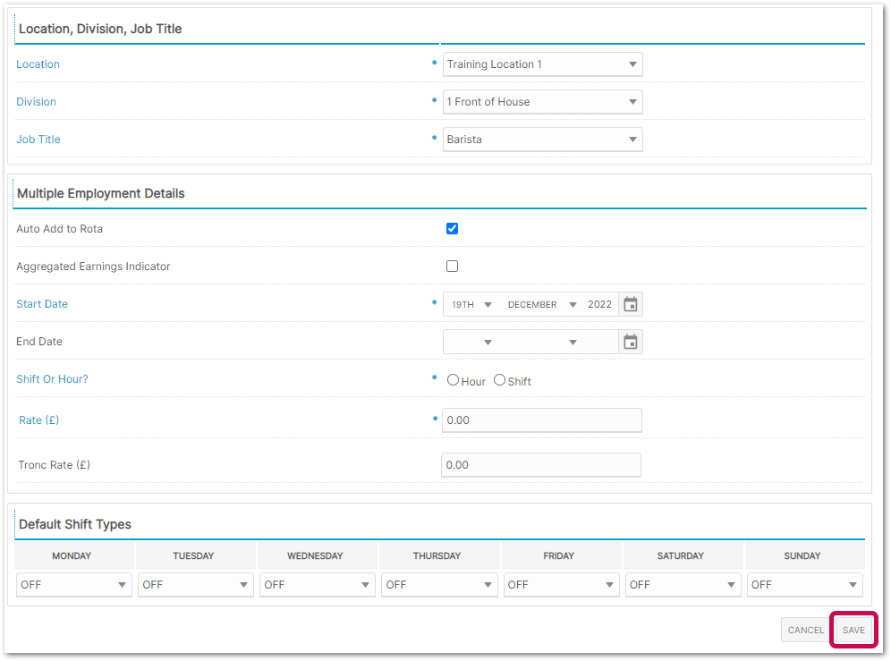Viewport: 891px width, 661px height.
Task: Focus the Tronc Rate (£) field
Action: click(x=540, y=465)
